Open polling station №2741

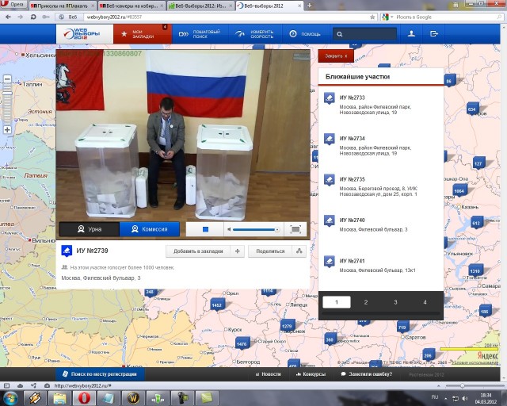click(352, 261)
